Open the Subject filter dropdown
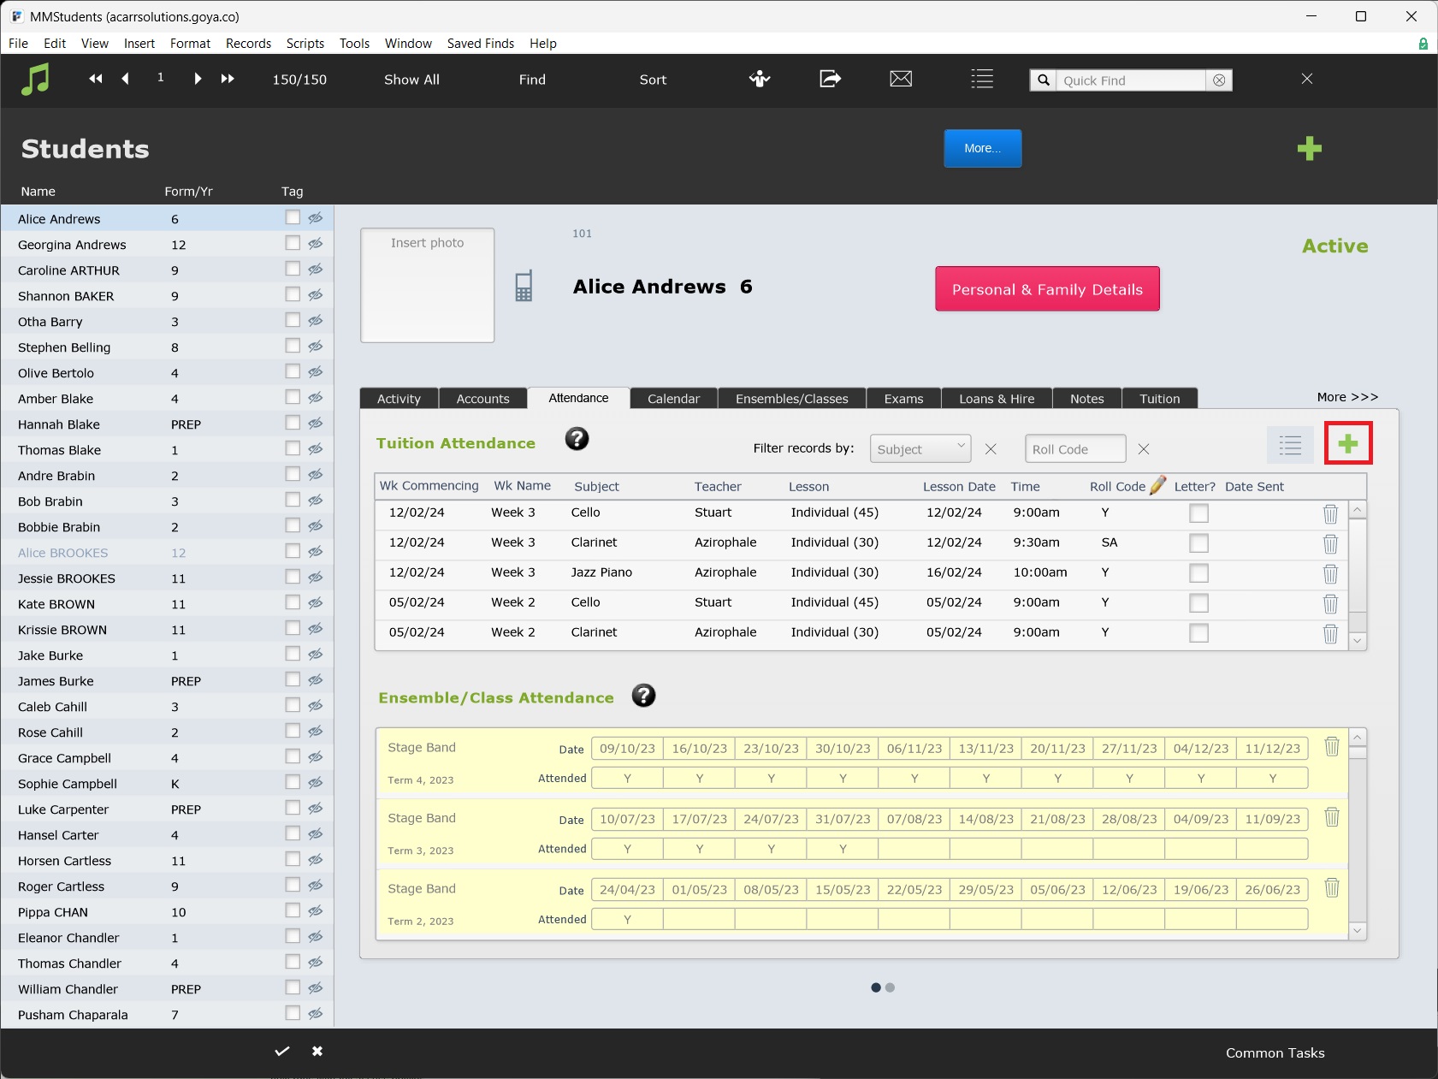This screenshot has width=1438, height=1079. tap(920, 448)
